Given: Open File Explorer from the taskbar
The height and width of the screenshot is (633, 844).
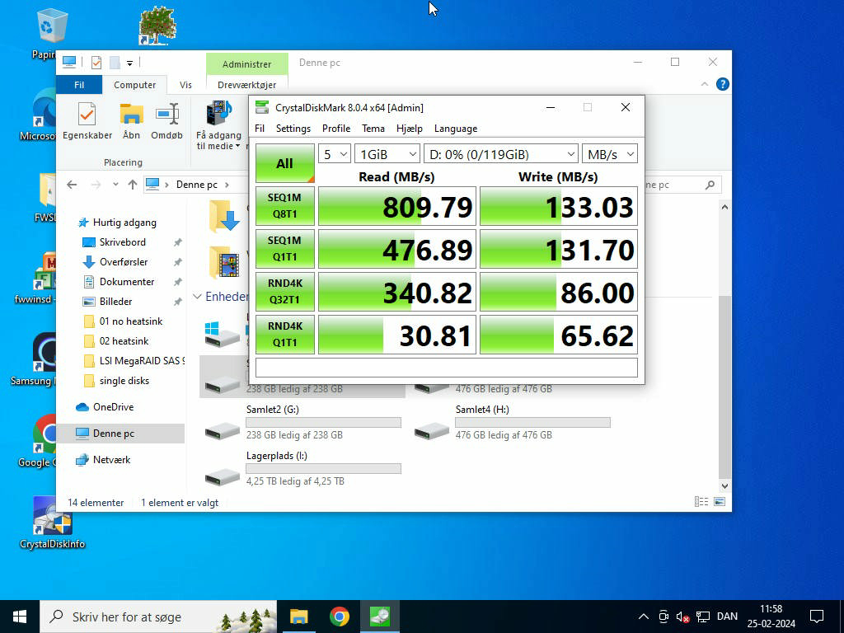Looking at the screenshot, I should point(298,617).
